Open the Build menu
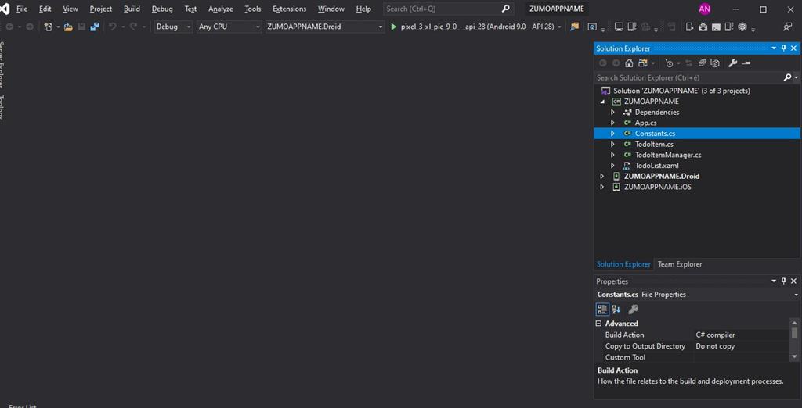 pos(132,9)
